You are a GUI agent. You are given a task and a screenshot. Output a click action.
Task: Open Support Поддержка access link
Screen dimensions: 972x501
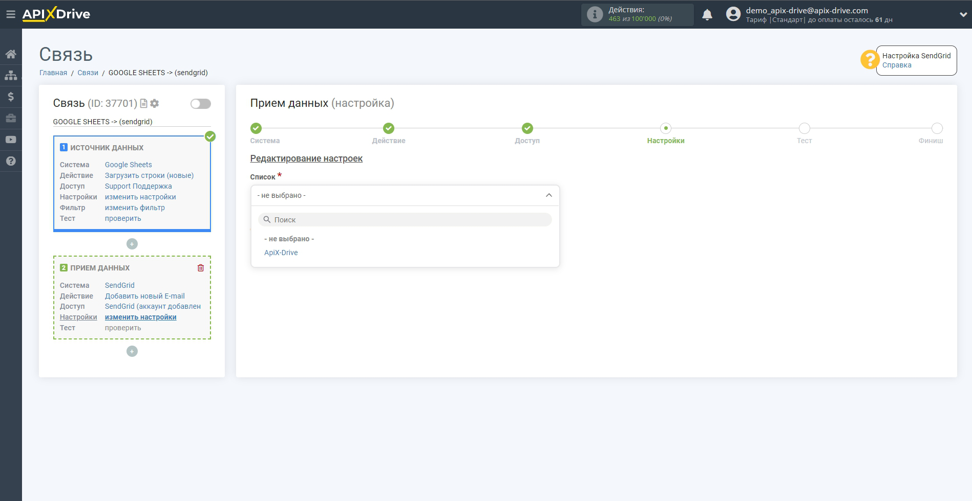[x=138, y=186]
